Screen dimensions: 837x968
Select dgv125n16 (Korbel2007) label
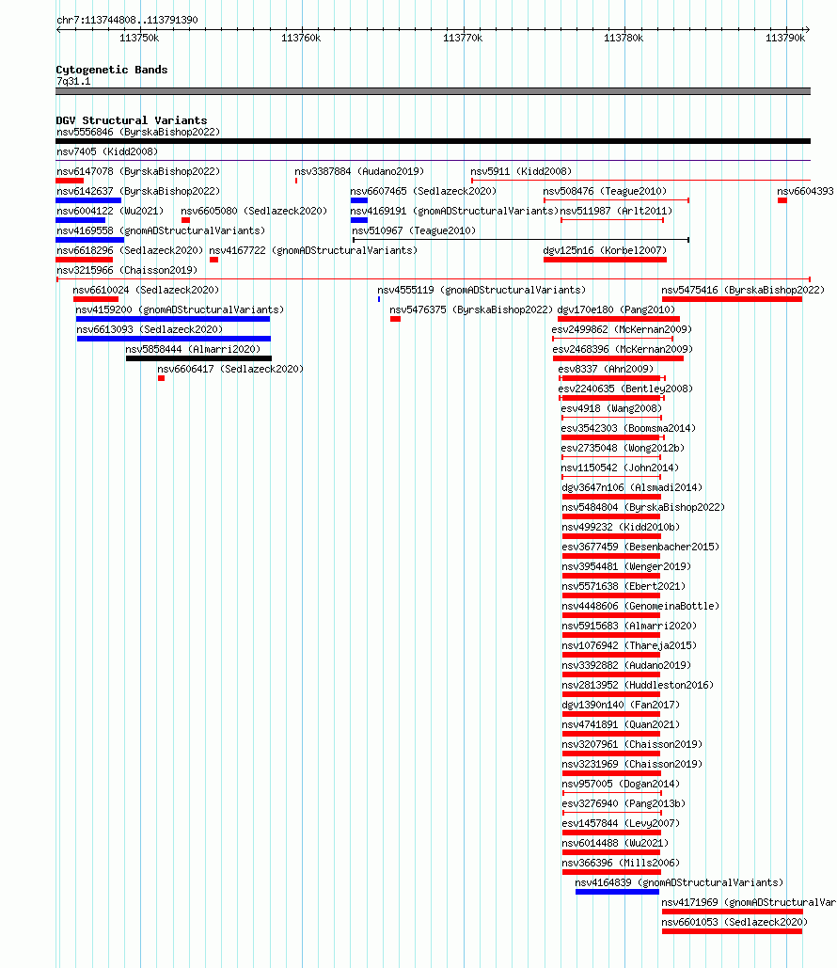[x=605, y=250]
